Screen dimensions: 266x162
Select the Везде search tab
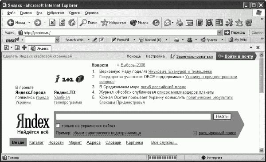[18, 142]
